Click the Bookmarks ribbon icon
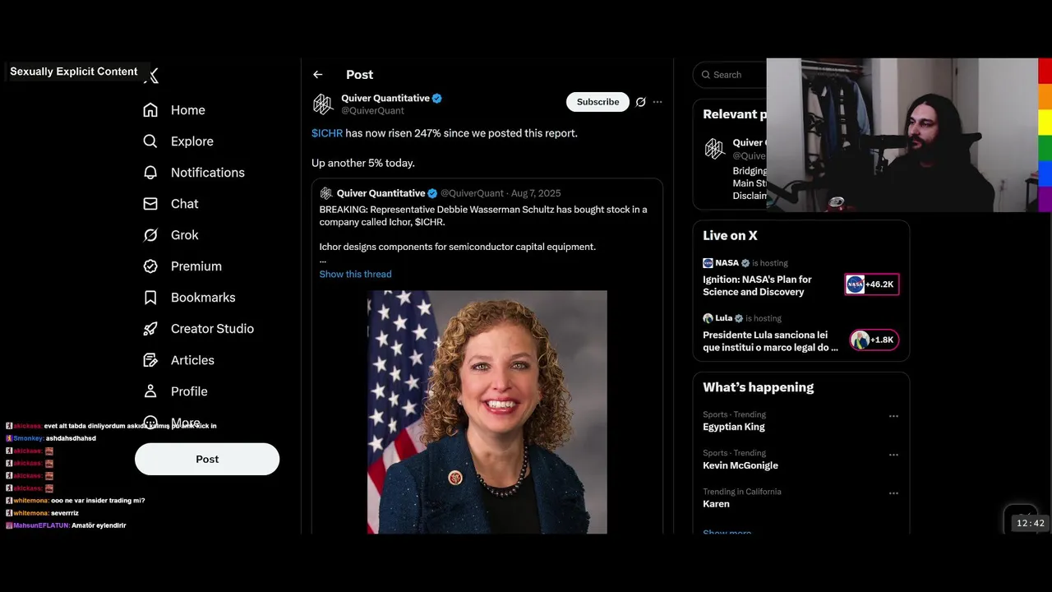The height and width of the screenshot is (592, 1052). pyautogui.click(x=150, y=298)
